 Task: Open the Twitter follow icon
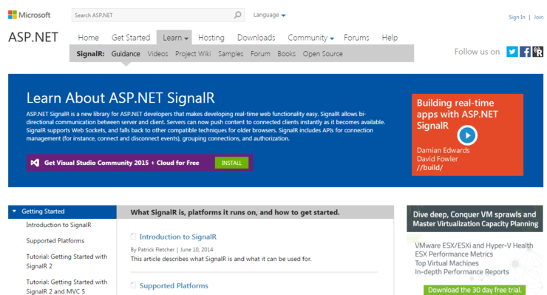(x=512, y=52)
